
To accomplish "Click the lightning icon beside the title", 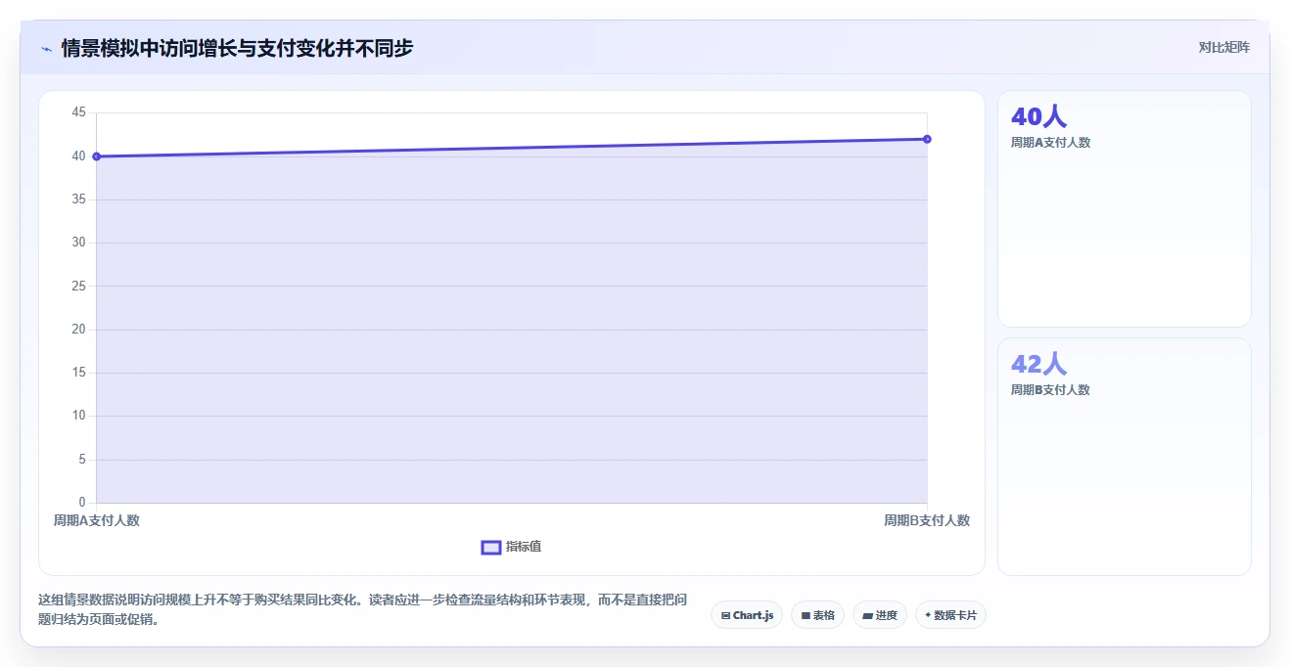I will (x=46, y=48).
